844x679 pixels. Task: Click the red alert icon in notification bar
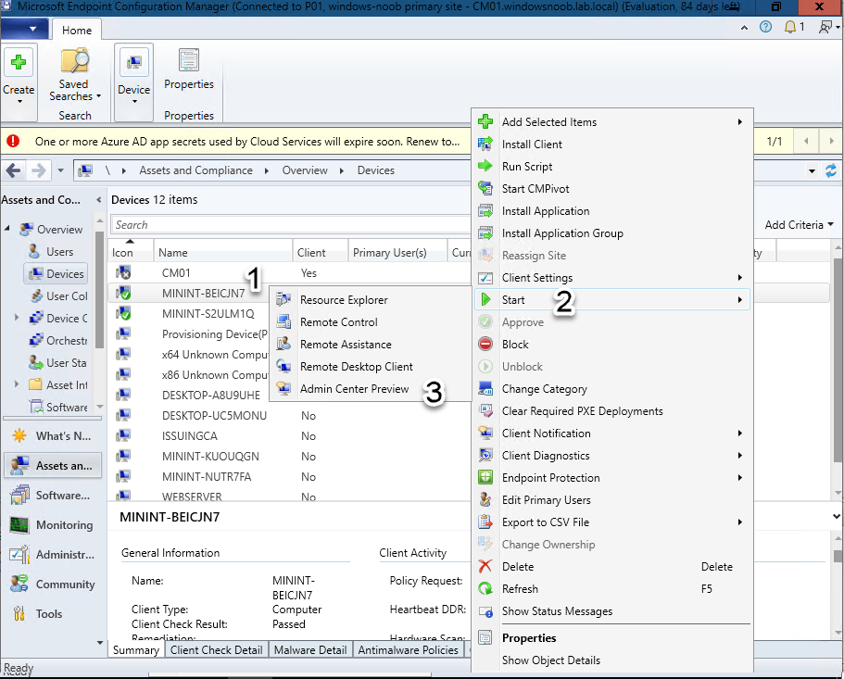pos(13,142)
